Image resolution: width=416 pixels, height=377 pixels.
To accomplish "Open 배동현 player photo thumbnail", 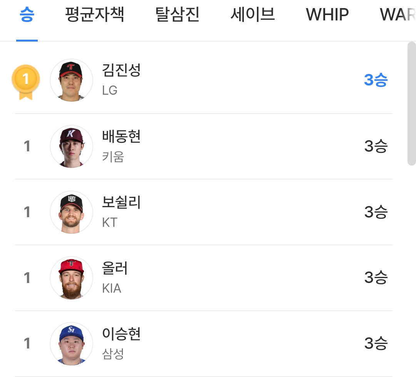I will point(71,146).
